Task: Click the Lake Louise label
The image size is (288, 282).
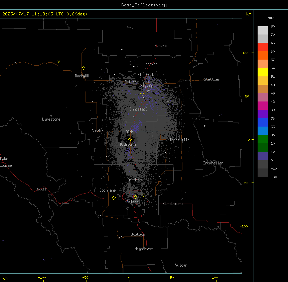Action: pos(5,162)
